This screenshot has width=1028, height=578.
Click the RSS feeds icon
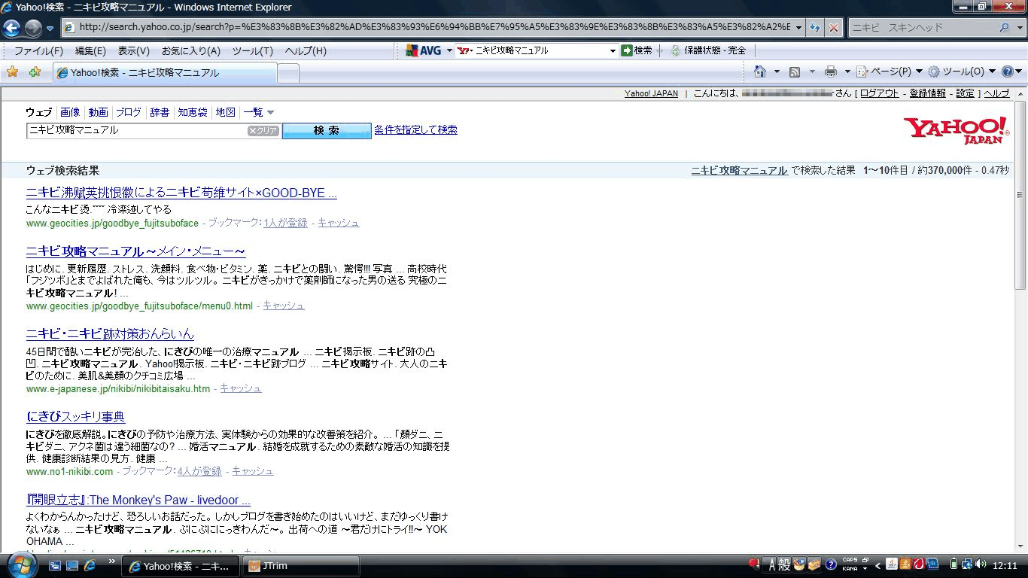[794, 71]
